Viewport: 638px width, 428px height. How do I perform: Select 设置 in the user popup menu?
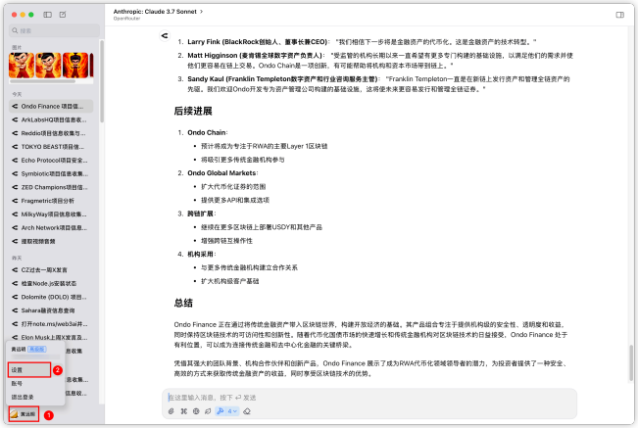29,370
